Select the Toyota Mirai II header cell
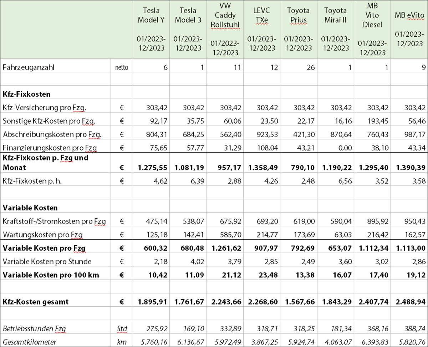This screenshot has width=428, height=347. pos(335,29)
